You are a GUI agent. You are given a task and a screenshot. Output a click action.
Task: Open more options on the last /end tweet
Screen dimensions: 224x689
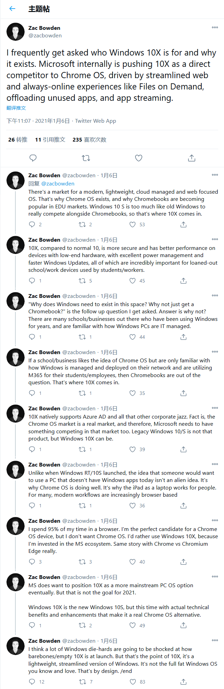pyautogui.click(x=215, y=640)
